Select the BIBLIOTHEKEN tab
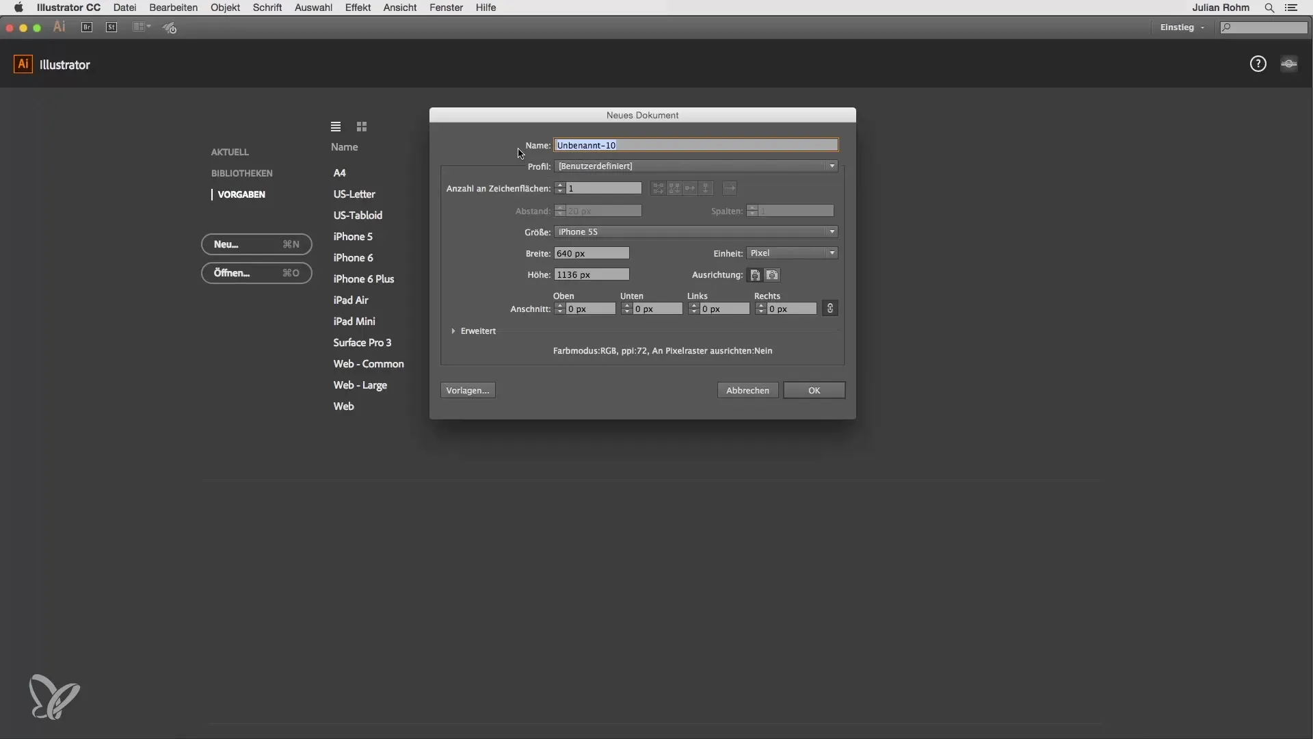 pos(242,173)
